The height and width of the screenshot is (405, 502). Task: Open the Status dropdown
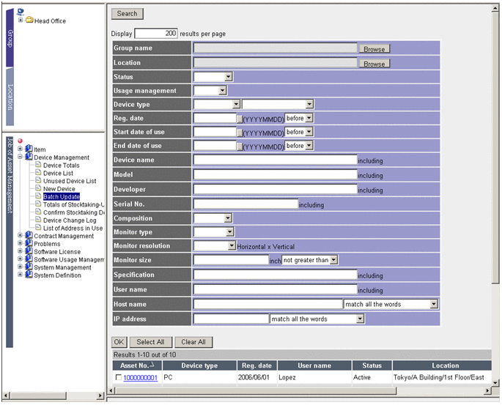228,76
